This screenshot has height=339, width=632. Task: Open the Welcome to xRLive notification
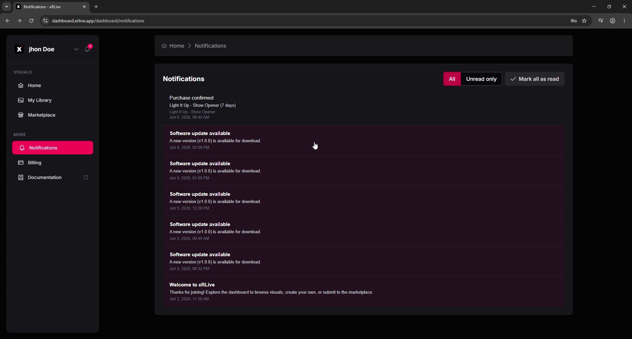363,291
